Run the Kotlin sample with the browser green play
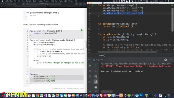Image resolution: width=174 pixels, height=98 pixels. tap(82, 30)
